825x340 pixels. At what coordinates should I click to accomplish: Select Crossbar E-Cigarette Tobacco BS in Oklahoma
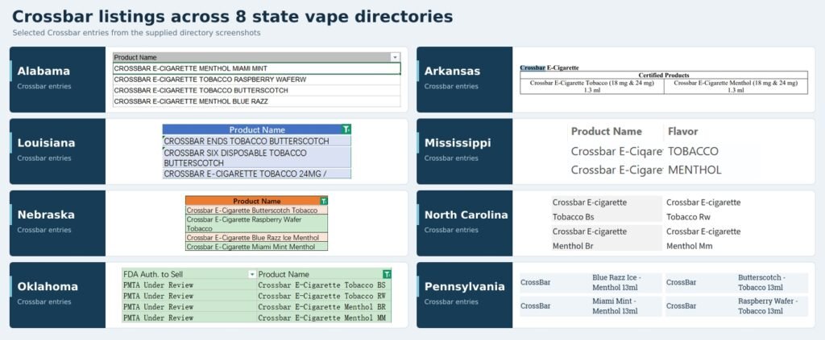point(324,285)
